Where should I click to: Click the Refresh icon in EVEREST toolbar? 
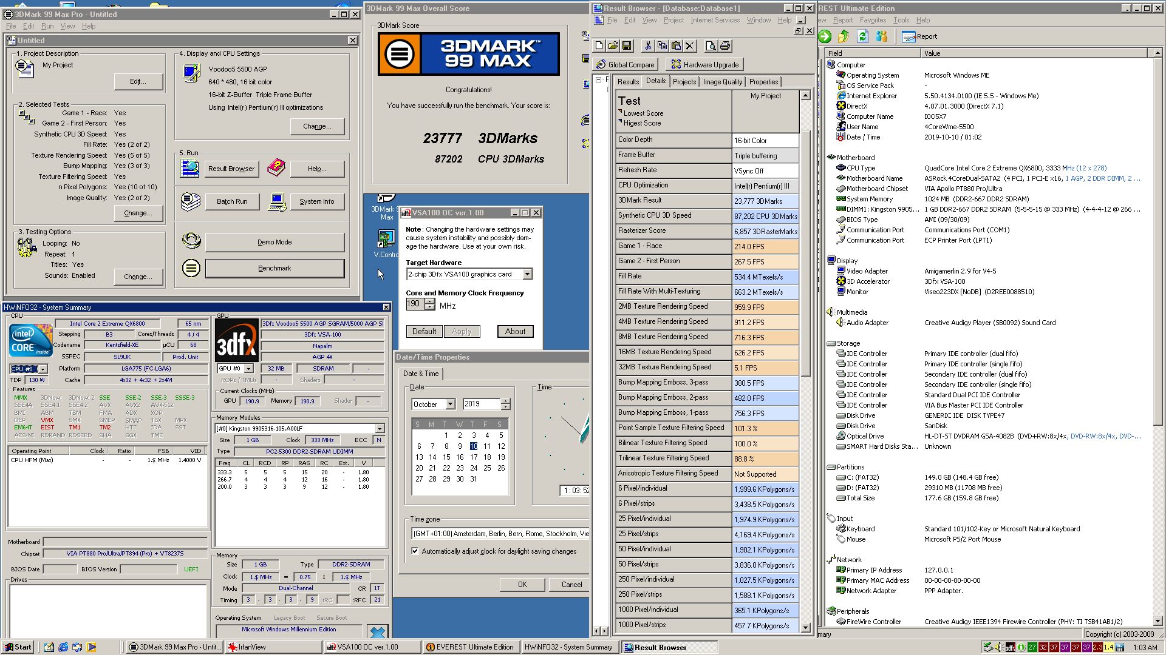coord(862,36)
